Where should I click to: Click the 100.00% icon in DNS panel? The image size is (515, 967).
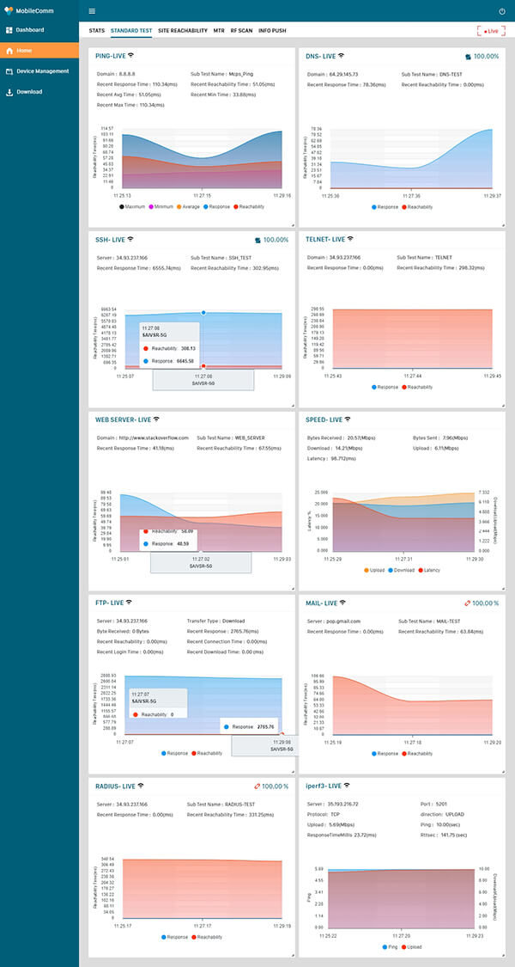click(x=468, y=56)
